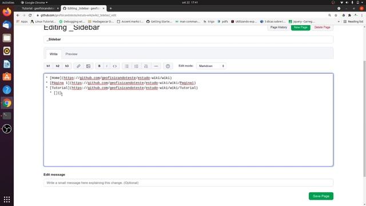The image size is (366, 206).
Task: Open LibreOffice Writer from the dock
Action: tap(7, 64)
